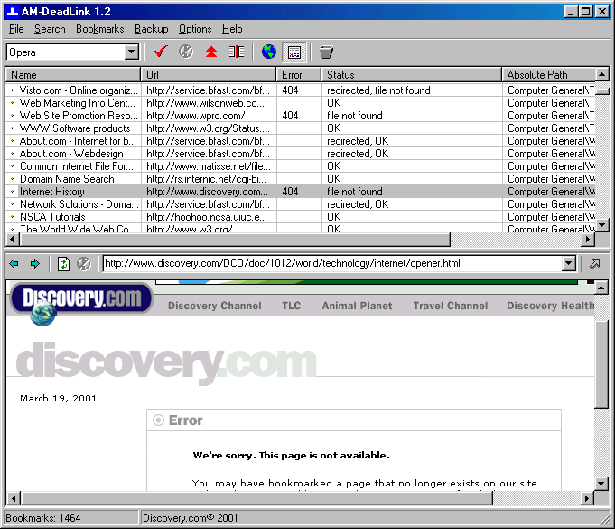Click the red upward arrows sort icon
Viewport: 615px width, 529px height.
(211, 52)
